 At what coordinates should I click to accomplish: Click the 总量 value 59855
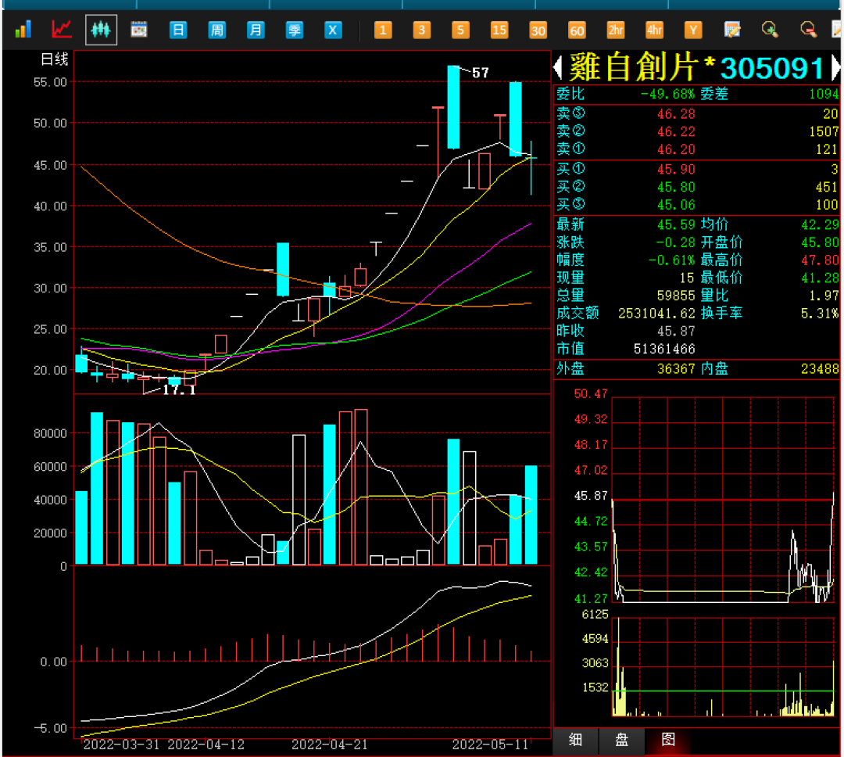pos(676,296)
